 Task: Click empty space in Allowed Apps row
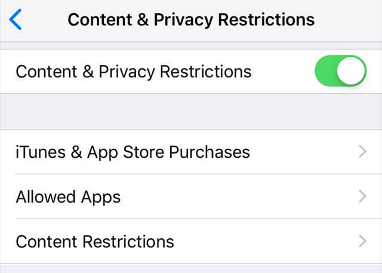pyautogui.click(x=239, y=197)
